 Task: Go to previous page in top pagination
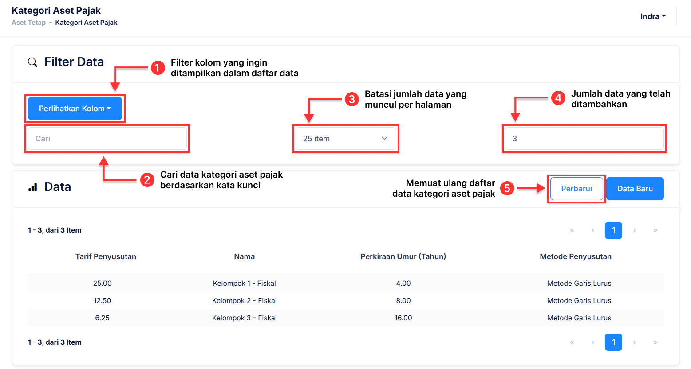[593, 230]
